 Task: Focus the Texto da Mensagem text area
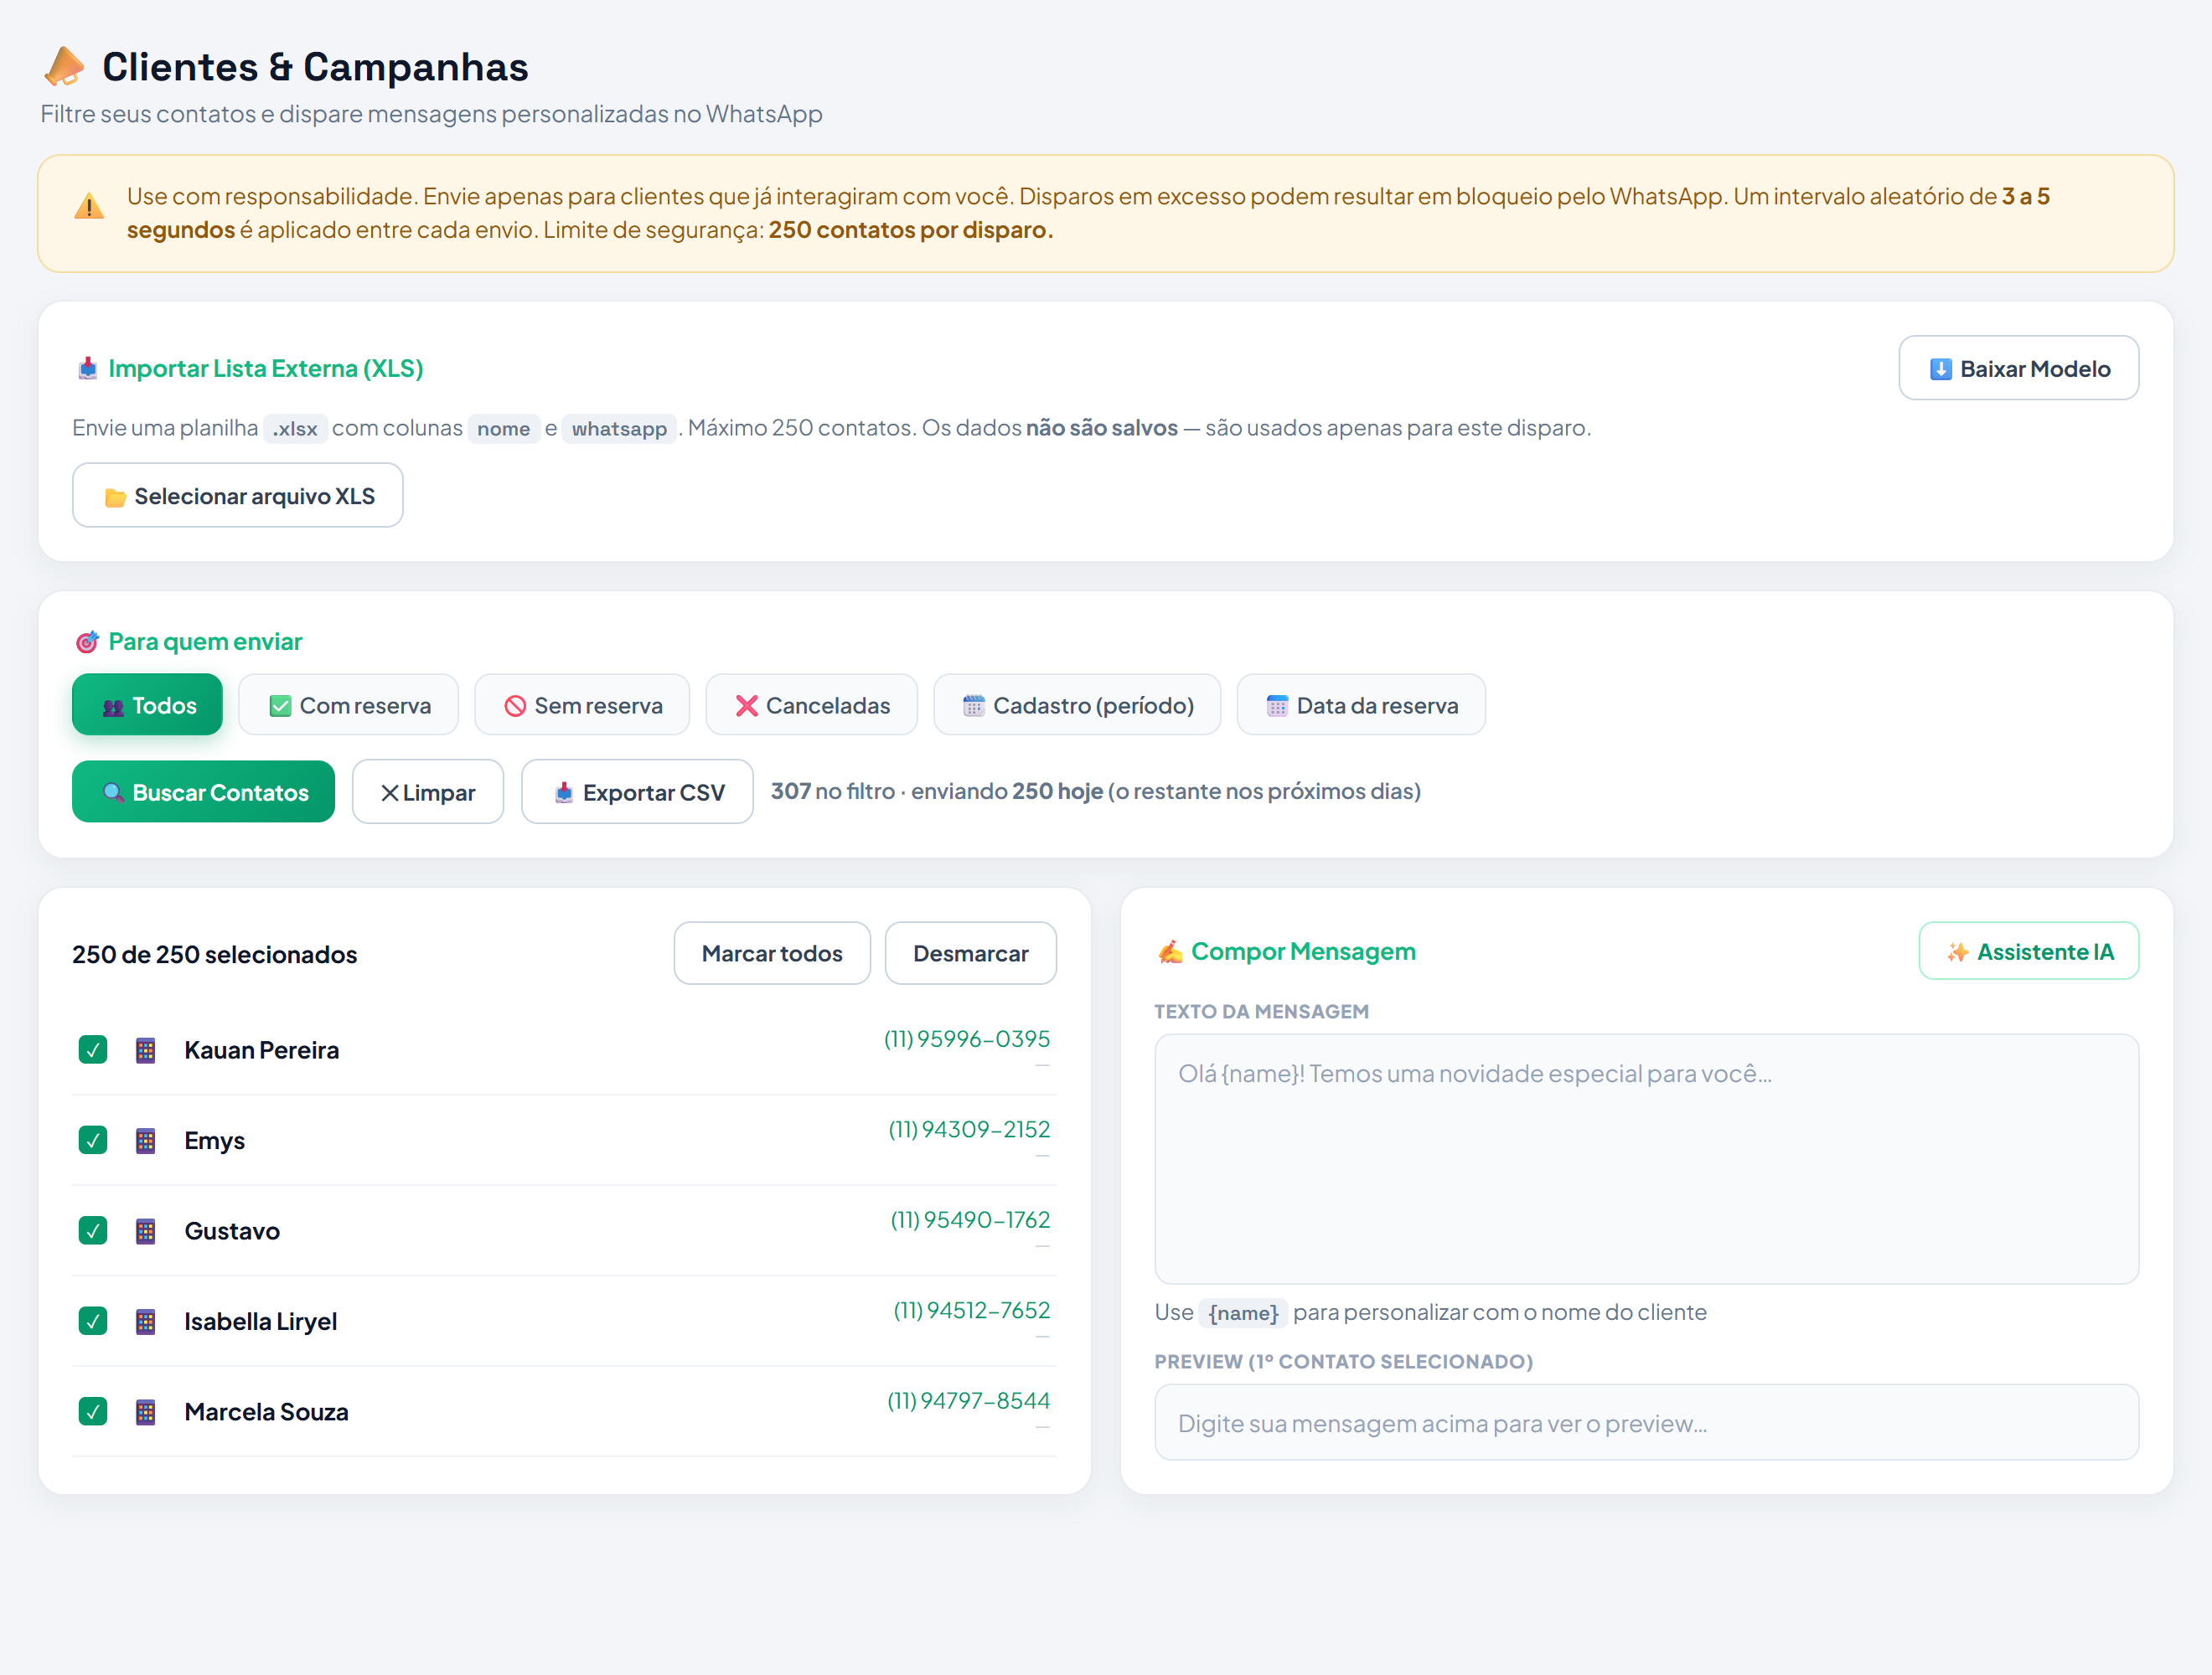coord(1646,1159)
